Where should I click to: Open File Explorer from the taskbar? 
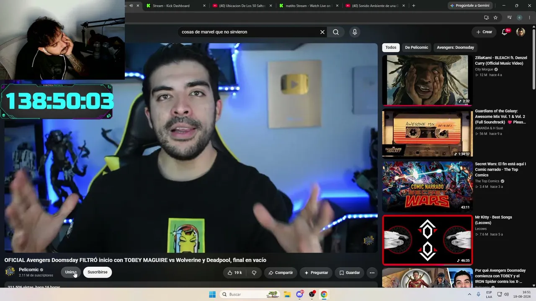pyautogui.click(x=287, y=294)
